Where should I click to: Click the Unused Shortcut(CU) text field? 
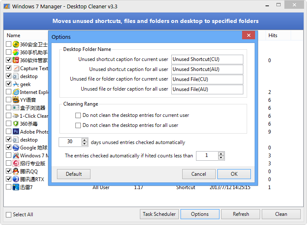(207, 59)
